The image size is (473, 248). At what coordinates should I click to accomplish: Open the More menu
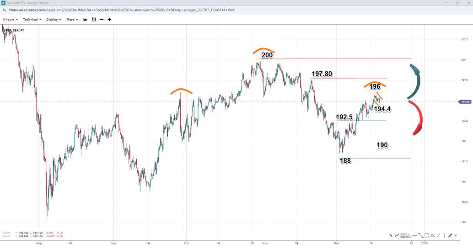point(72,20)
